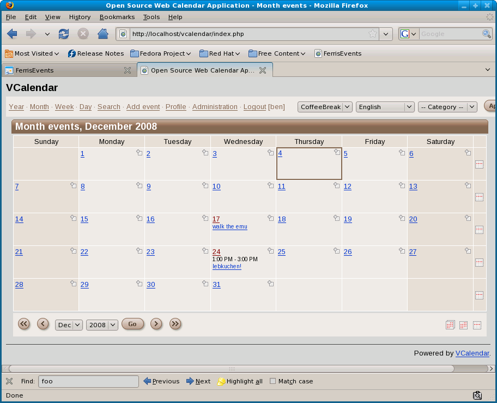497x403 pixels.
Task: Add event icon on December 22
Action: tap(139, 250)
